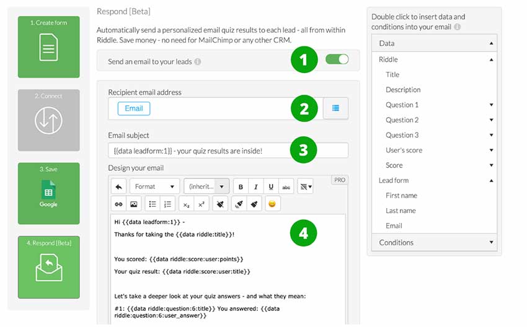Go to step 4. Respond [Beta]
527x327 pixels.
coord(49,268)
